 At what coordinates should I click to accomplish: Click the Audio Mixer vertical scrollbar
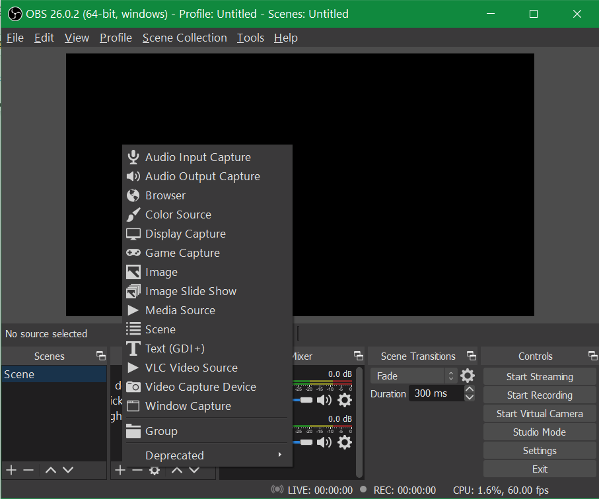coord(359,422)
